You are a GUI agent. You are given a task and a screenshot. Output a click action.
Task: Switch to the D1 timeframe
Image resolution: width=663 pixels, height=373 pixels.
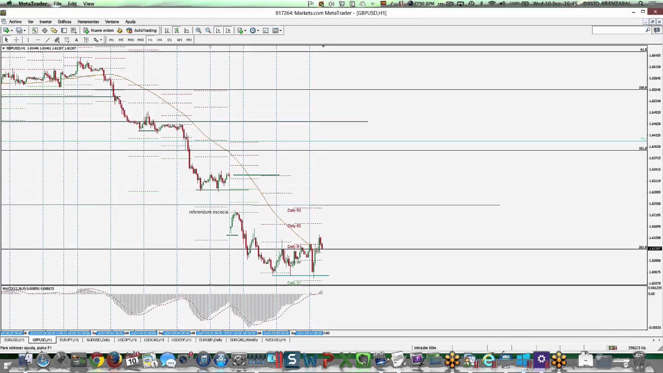(169, 40)
